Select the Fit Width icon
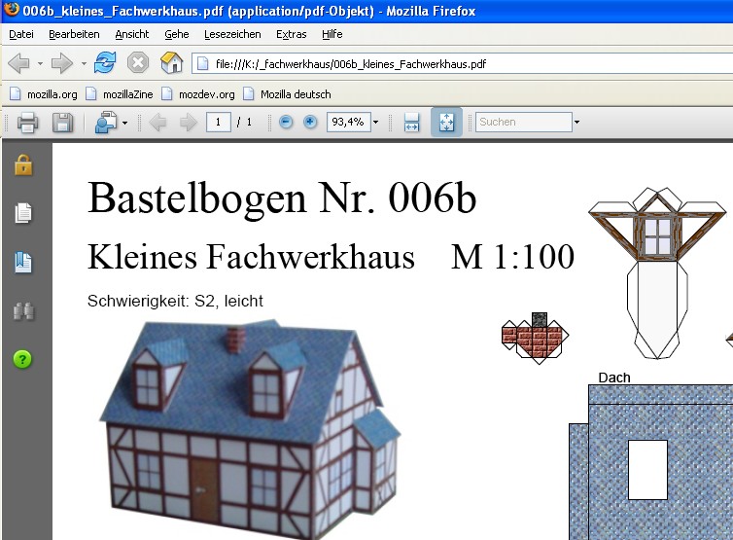 pos(411,123)
